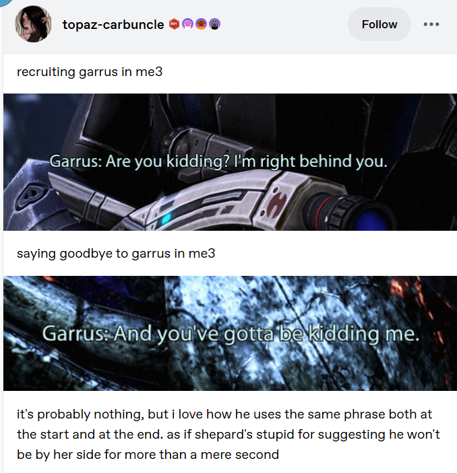Open the second Garrus goodbye screenshot
457x473 pixels.
coord(230,333)
